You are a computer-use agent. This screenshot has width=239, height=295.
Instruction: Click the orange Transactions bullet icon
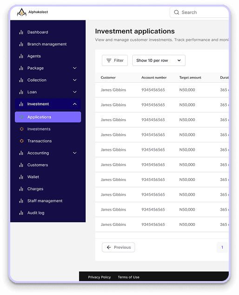click(x=22, y=141)
